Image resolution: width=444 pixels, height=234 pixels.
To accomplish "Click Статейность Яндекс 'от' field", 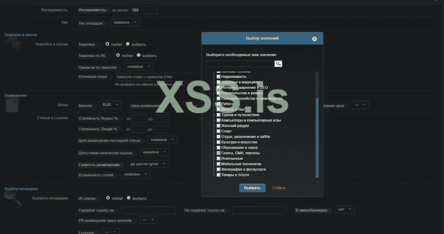I will pos(139,119).
